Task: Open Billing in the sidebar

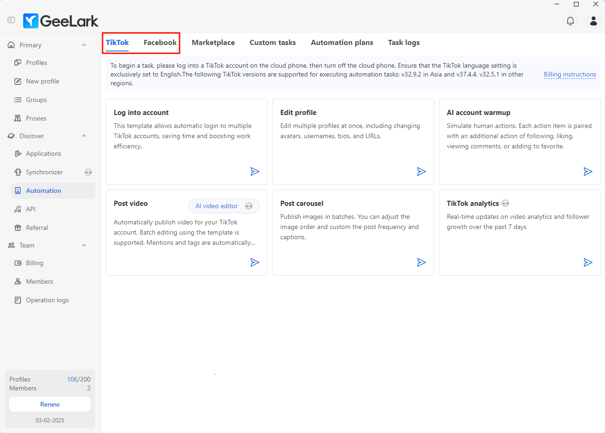Action: (53, 263)
